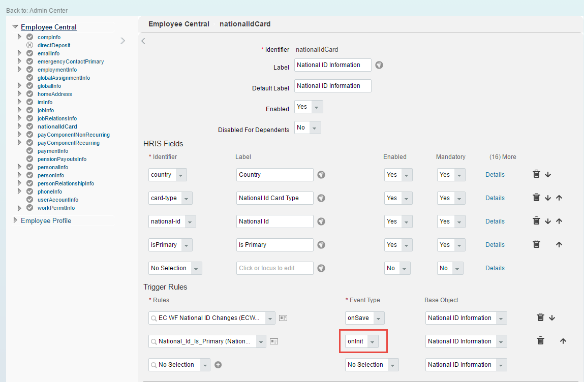Move the card-type field up
Screen dimensions: 584x382
559,198
